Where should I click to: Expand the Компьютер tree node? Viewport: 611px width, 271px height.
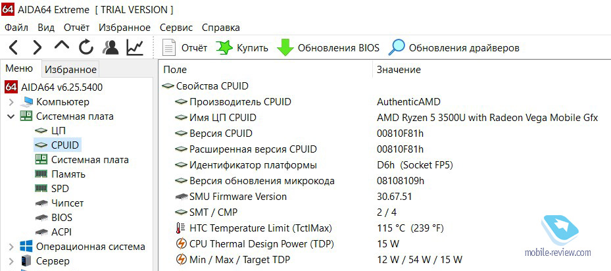11,102
